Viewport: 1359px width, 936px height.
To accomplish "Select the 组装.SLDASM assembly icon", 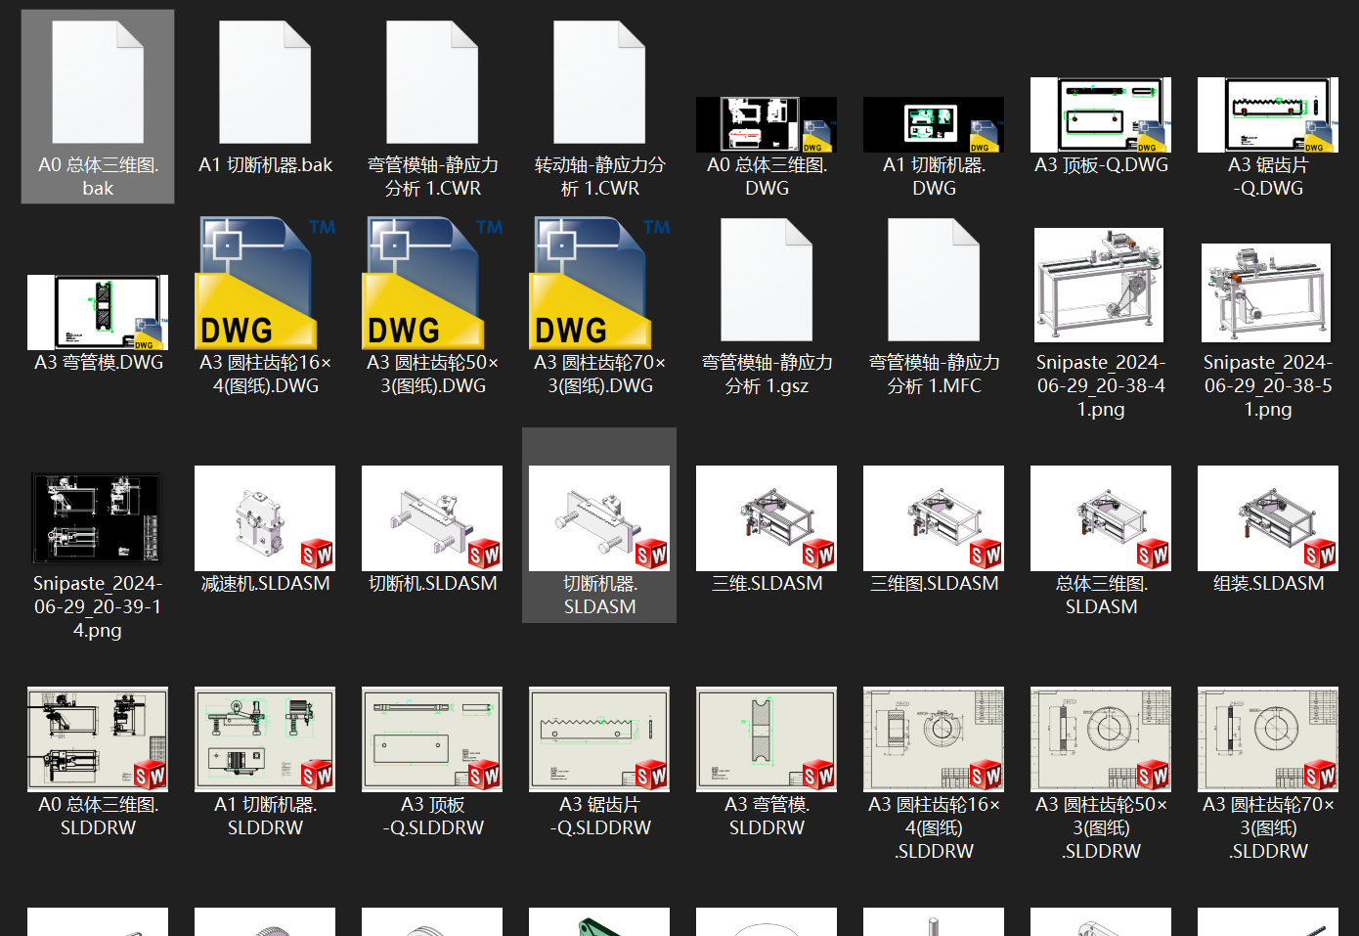I will pyautogui.click(x=1268, y=518).
